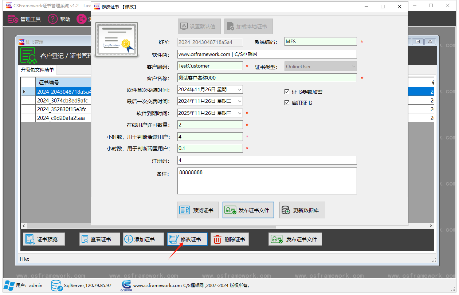Image resolution: width=459 pixels, height=295 pixels.
Task: Click the 用户: admin Windows icon
Action: (9, 286)
